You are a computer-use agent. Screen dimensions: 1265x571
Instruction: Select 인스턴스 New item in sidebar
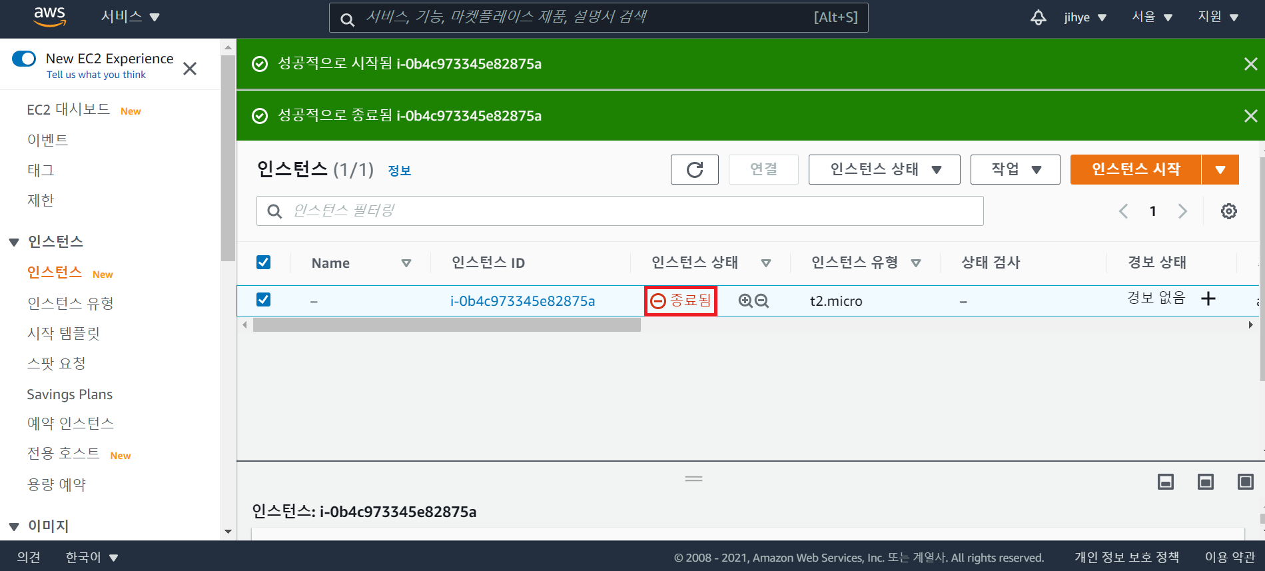click(55, 273)
